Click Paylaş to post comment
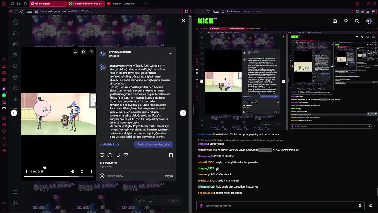The height and width of the screenshot is (213, 378). [x=169, y=176]
